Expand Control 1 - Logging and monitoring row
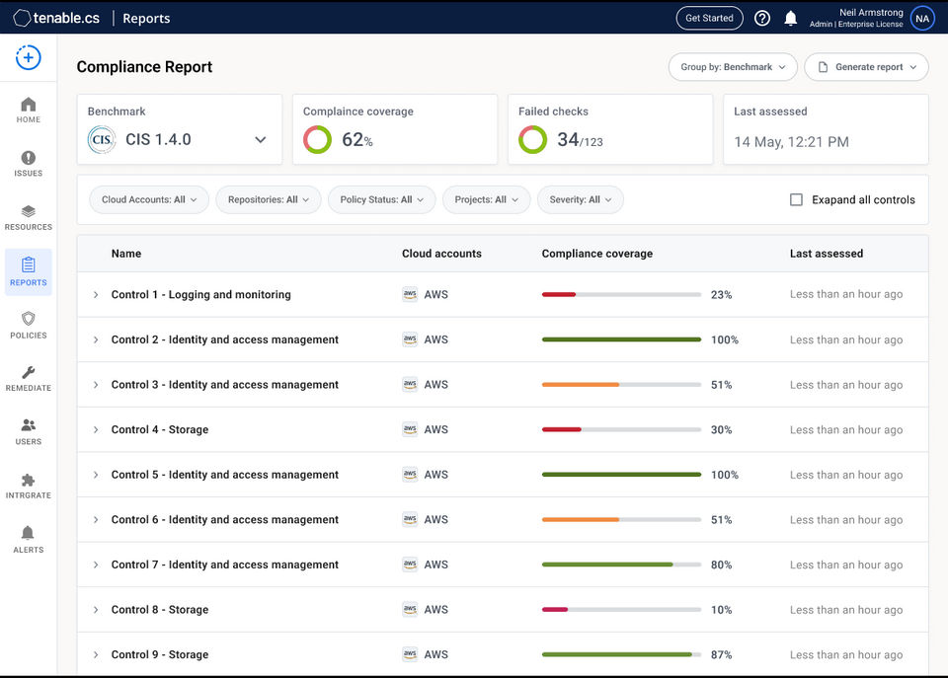 96,295
